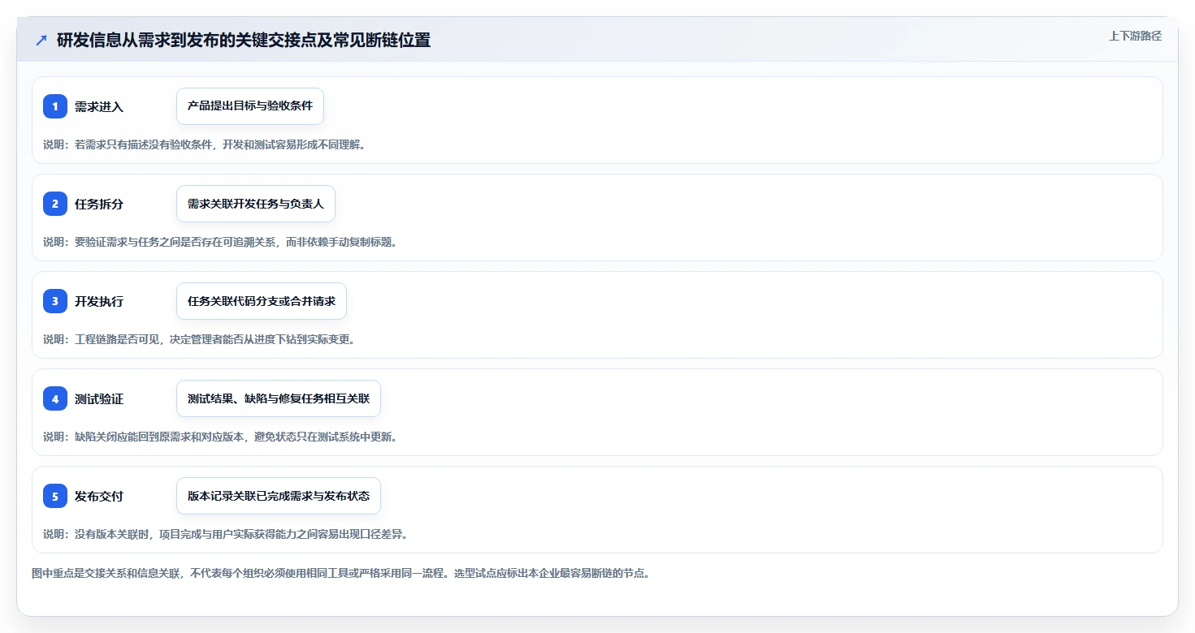This screenshot has width=1195, height=633.
Task: Click the note starting 说明：缺陷关闭应能回到原需求
Action: coord(220,437)
